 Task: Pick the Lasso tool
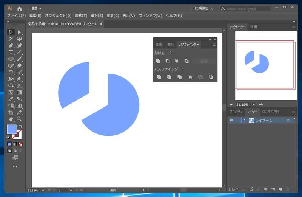coord(19,39)
